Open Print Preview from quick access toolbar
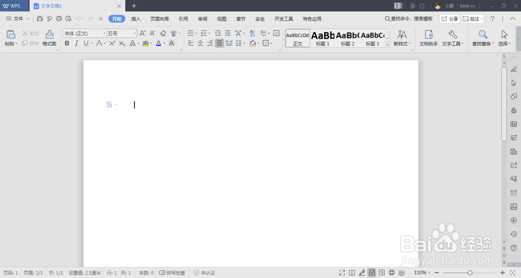521x278 pixels. [x=68, y=19]
